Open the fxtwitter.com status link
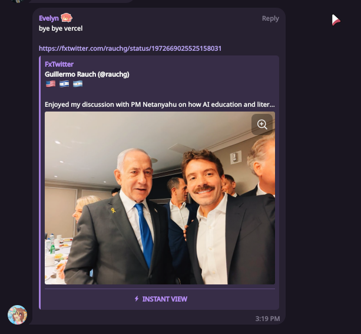Viewport: 361px width, 334px height. [130, 48]
